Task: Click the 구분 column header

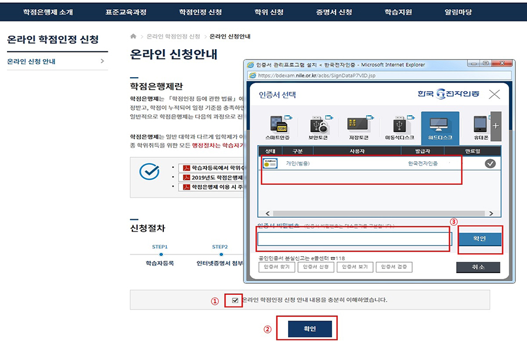Action: coord(298,151)
